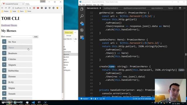Open the Go menu in VS Code
The height and width of the screenshot is (105, 187).
pos(98,5)
